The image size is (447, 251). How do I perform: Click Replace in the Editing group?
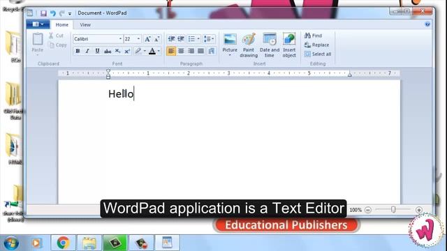coord(316,45)
